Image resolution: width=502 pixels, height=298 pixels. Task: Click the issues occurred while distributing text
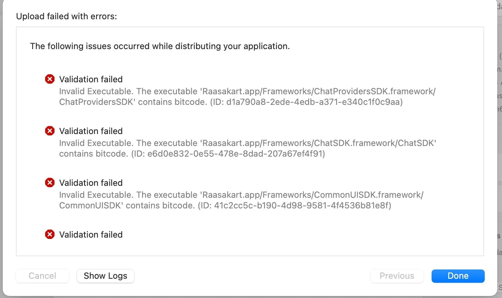(160, 46)
